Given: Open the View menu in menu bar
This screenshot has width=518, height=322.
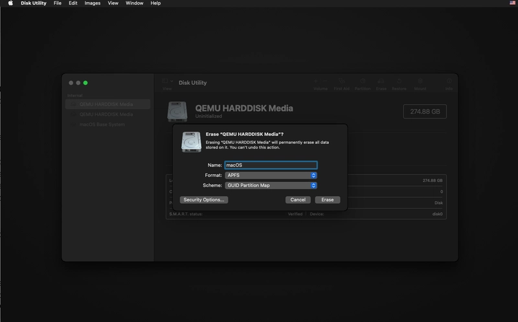Looking at the screenshot, I should [x=113, y=3].
